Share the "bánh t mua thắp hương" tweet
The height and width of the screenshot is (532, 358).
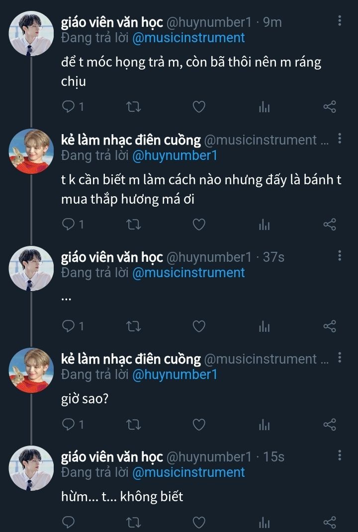pyautogui.click(x=330, y=225)
